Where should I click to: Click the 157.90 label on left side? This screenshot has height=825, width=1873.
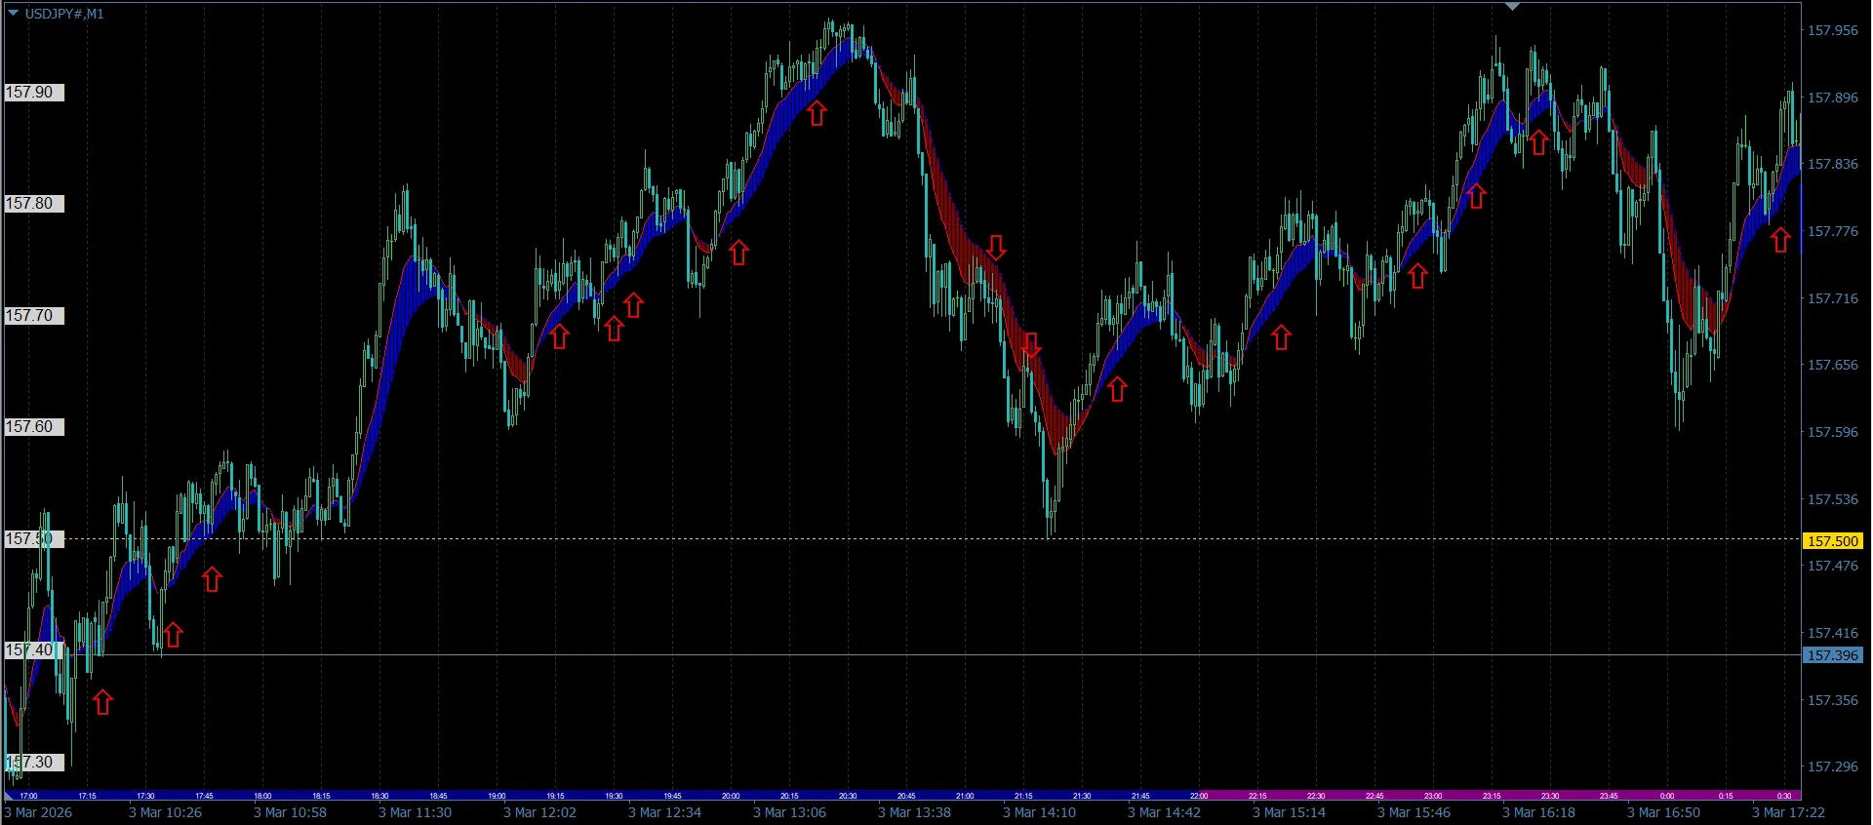tap(30, 93)
